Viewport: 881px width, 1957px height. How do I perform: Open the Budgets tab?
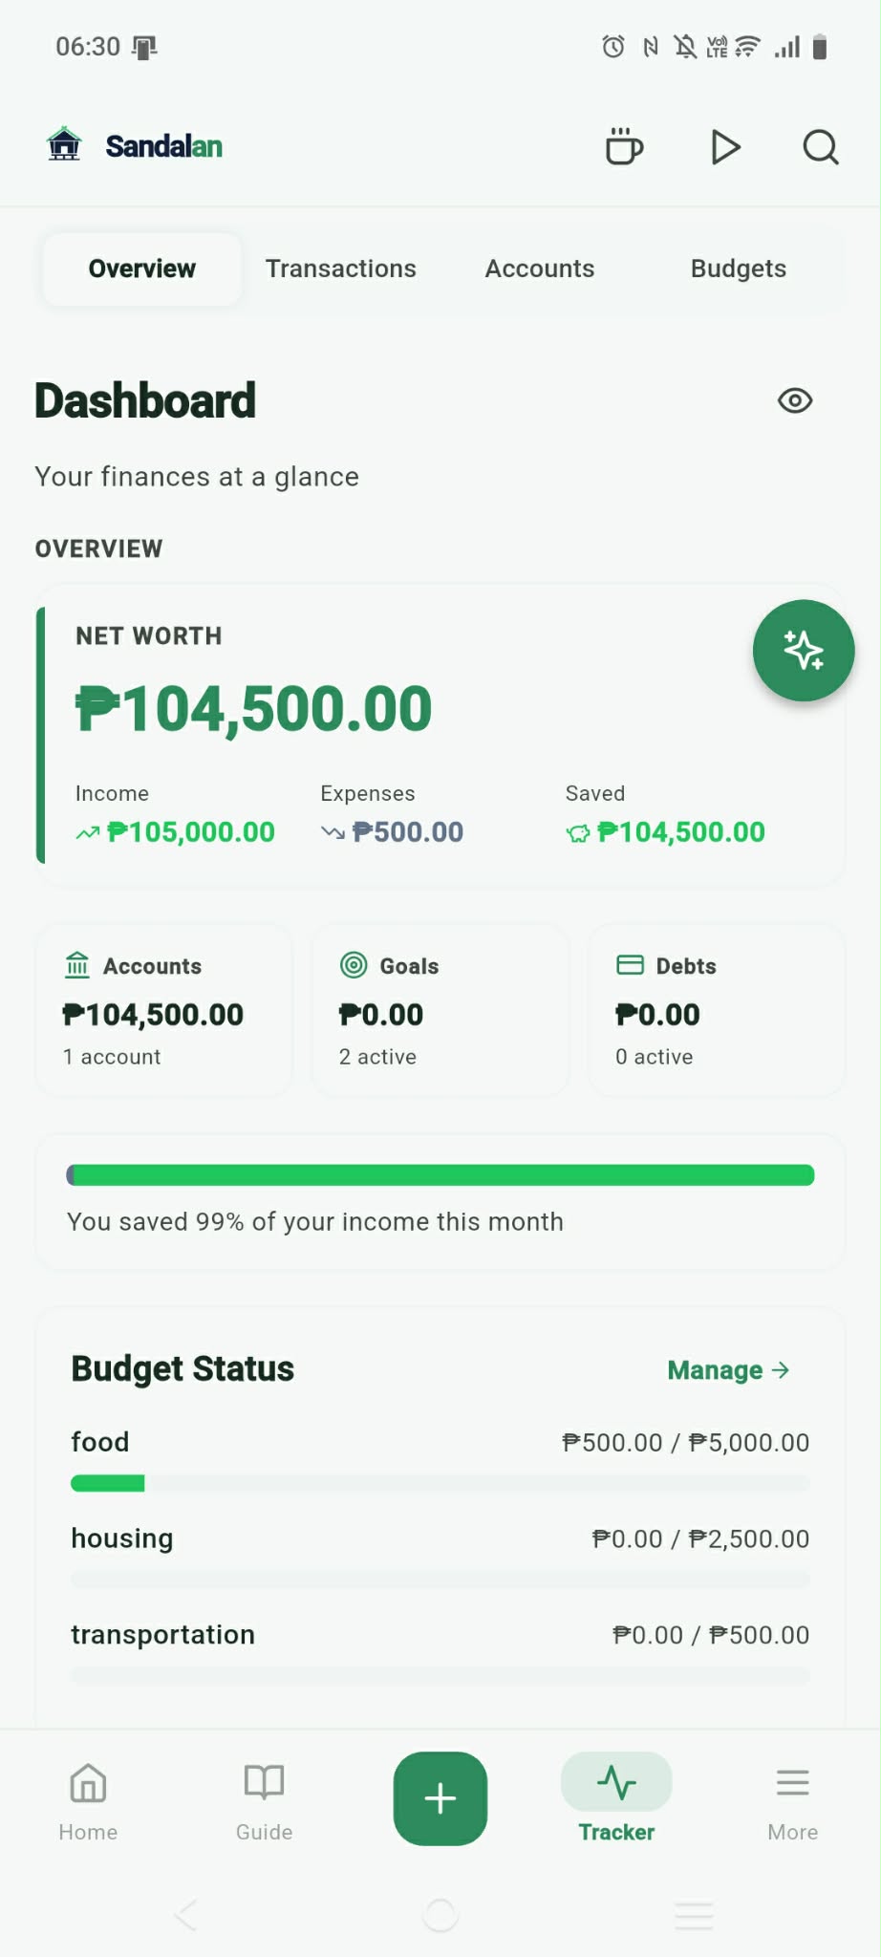tap(738, 269)
